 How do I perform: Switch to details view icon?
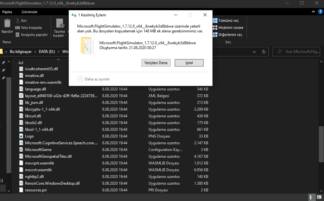[x=312, y=197]
